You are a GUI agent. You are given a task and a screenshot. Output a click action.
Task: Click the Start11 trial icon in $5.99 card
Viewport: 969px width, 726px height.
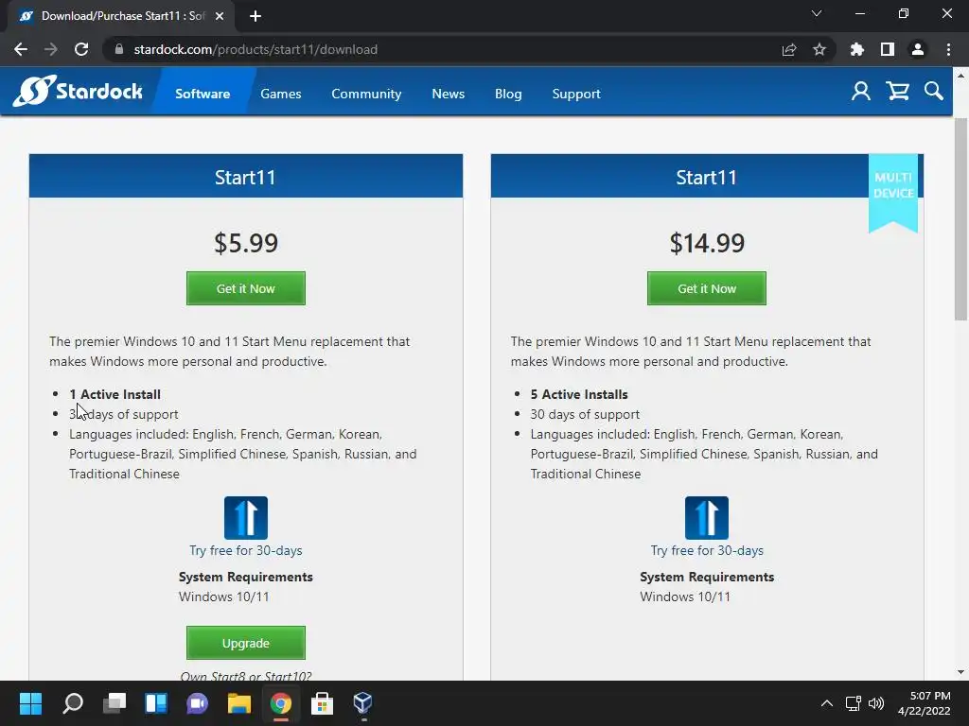click(246, 518)
